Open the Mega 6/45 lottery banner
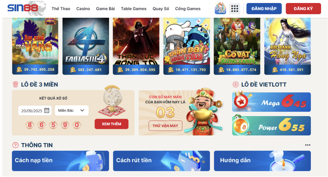Screen dimensions: 328x177 271,102
